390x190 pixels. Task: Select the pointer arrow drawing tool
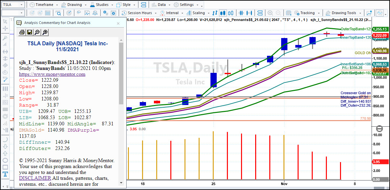[x=5, y=21]
